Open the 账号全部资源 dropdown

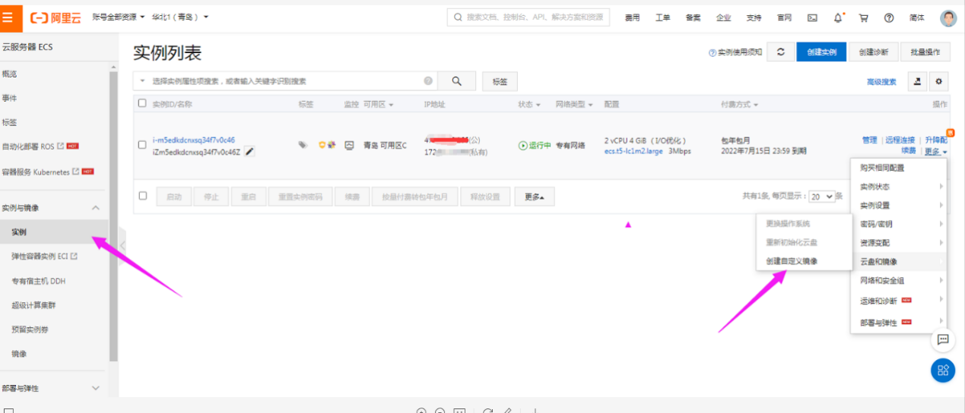(x=119, y=17)
